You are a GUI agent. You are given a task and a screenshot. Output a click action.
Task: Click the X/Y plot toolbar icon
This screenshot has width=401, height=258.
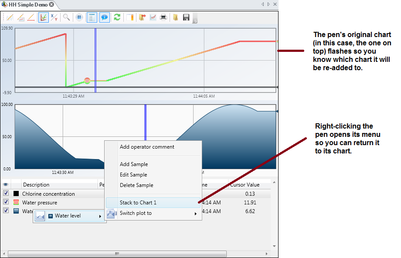(54, 17)
